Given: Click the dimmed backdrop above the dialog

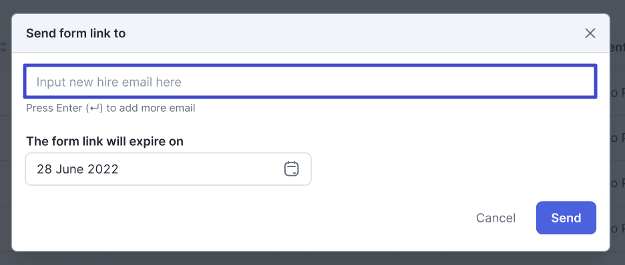Looking at the screenshot, I should coord(311,7).
